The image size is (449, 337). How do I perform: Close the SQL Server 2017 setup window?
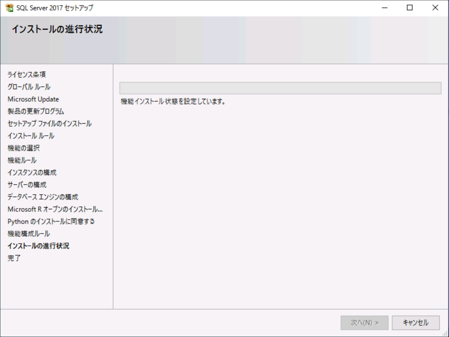(x=435, y=8)
